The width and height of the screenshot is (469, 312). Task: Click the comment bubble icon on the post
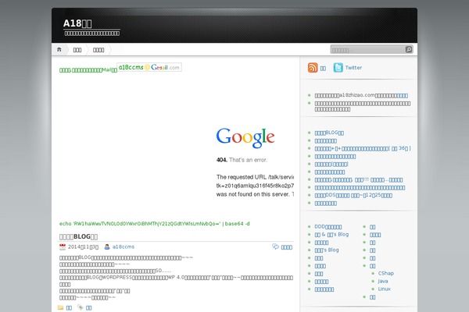275,246
